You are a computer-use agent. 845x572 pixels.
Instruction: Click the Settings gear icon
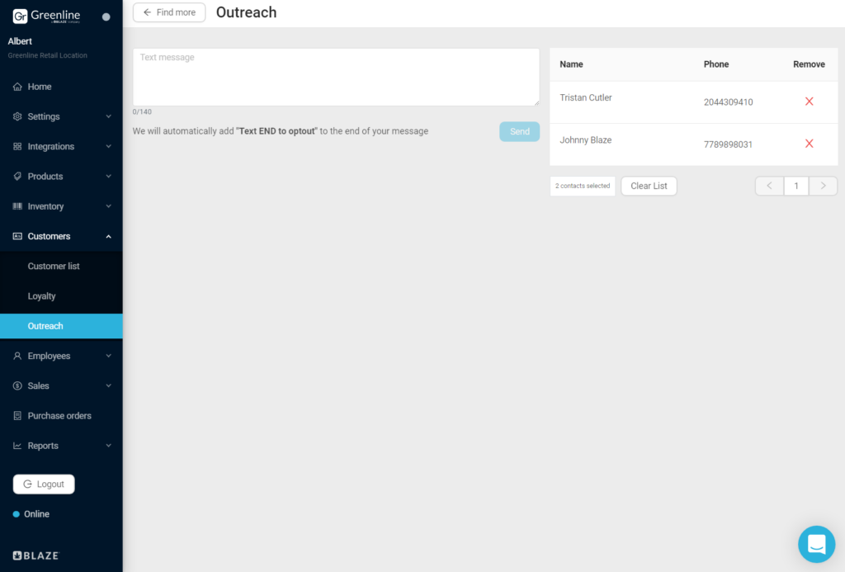pyautogui.click(x=17, y=116)
